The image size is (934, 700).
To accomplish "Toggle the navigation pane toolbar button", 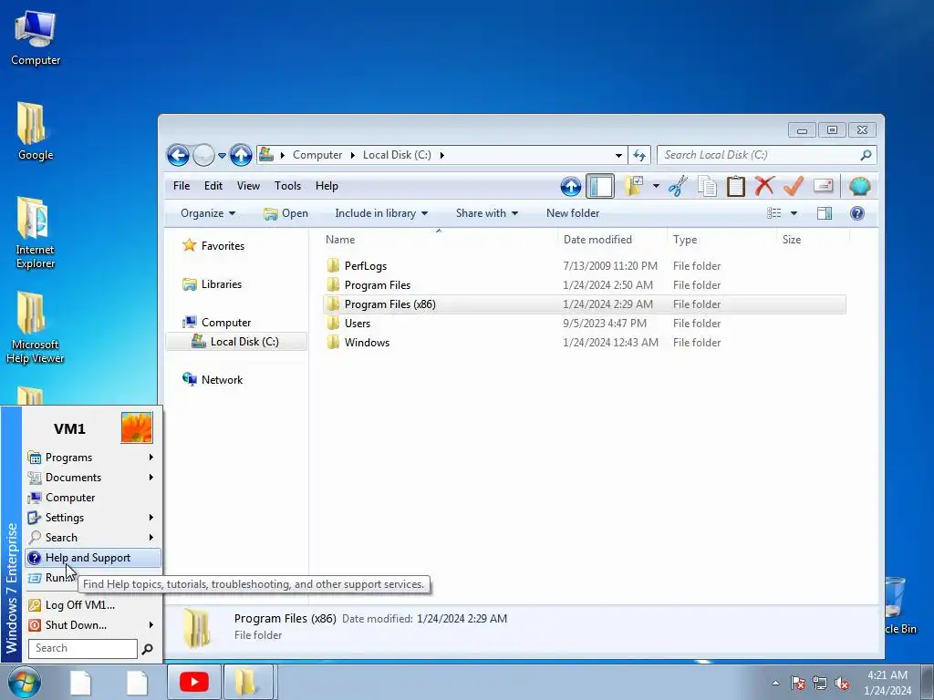I will [x=600, y=186].
